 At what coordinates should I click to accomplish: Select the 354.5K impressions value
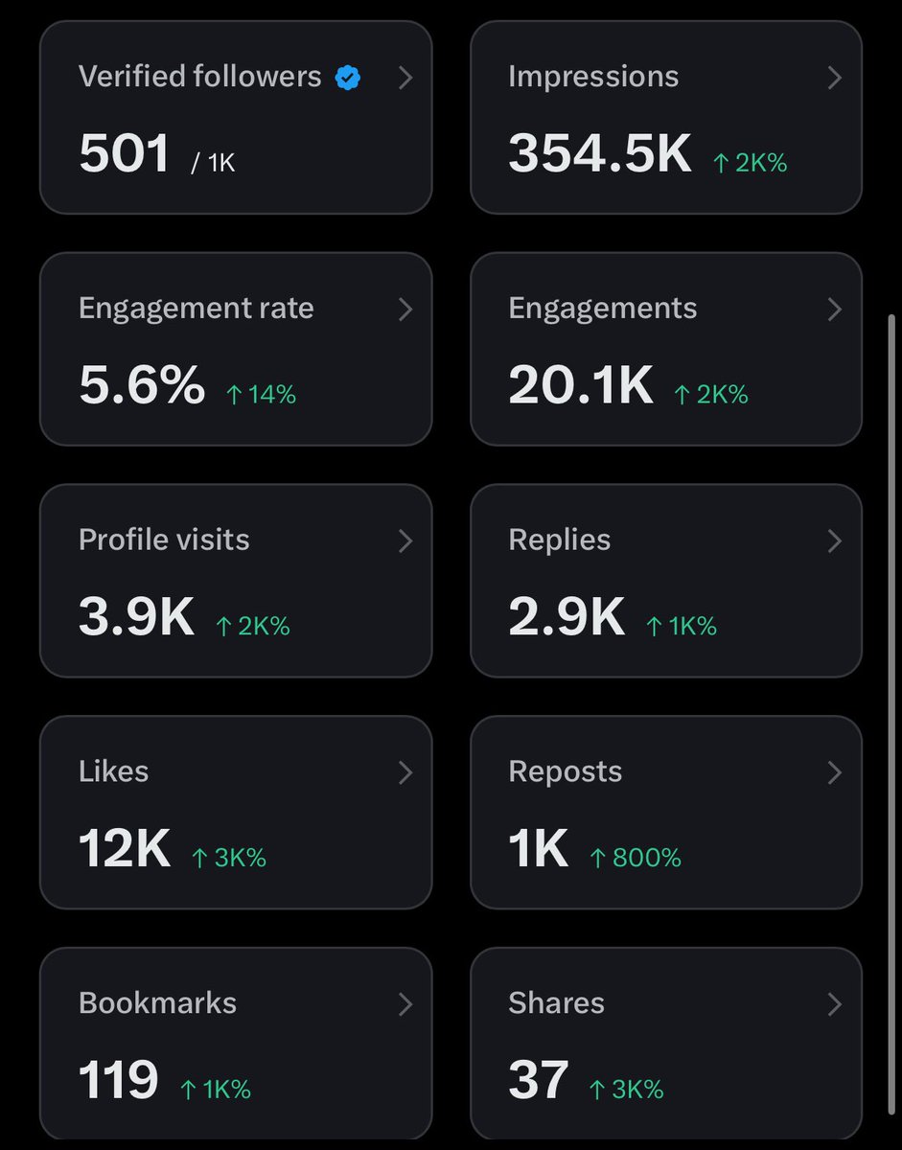tap(600, 153)
